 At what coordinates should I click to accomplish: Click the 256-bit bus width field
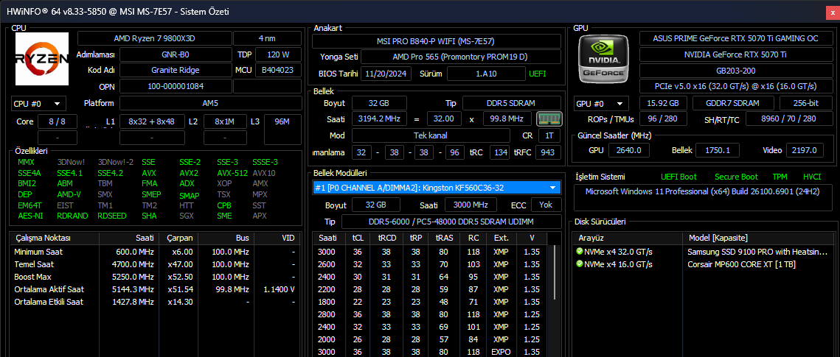pos(805,103)
